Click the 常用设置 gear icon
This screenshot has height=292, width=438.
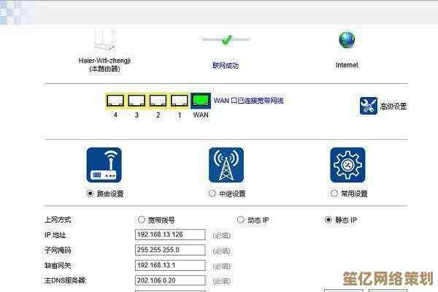point(347,165)
